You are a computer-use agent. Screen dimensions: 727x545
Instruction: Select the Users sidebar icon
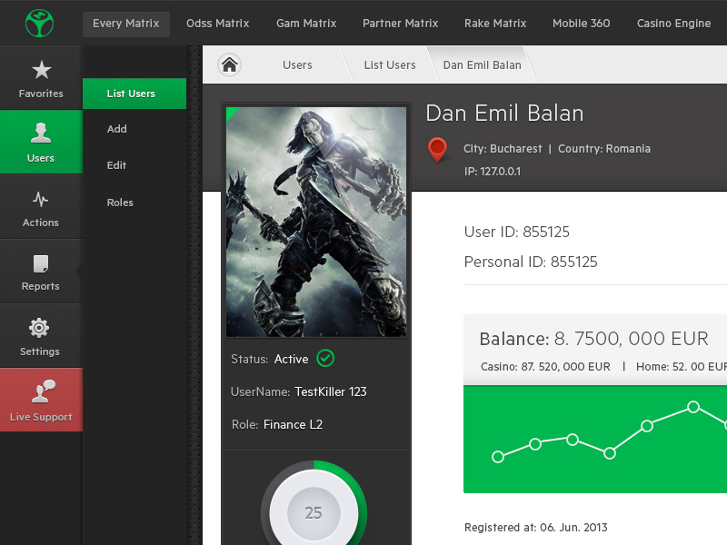click(x=41, y=143)
